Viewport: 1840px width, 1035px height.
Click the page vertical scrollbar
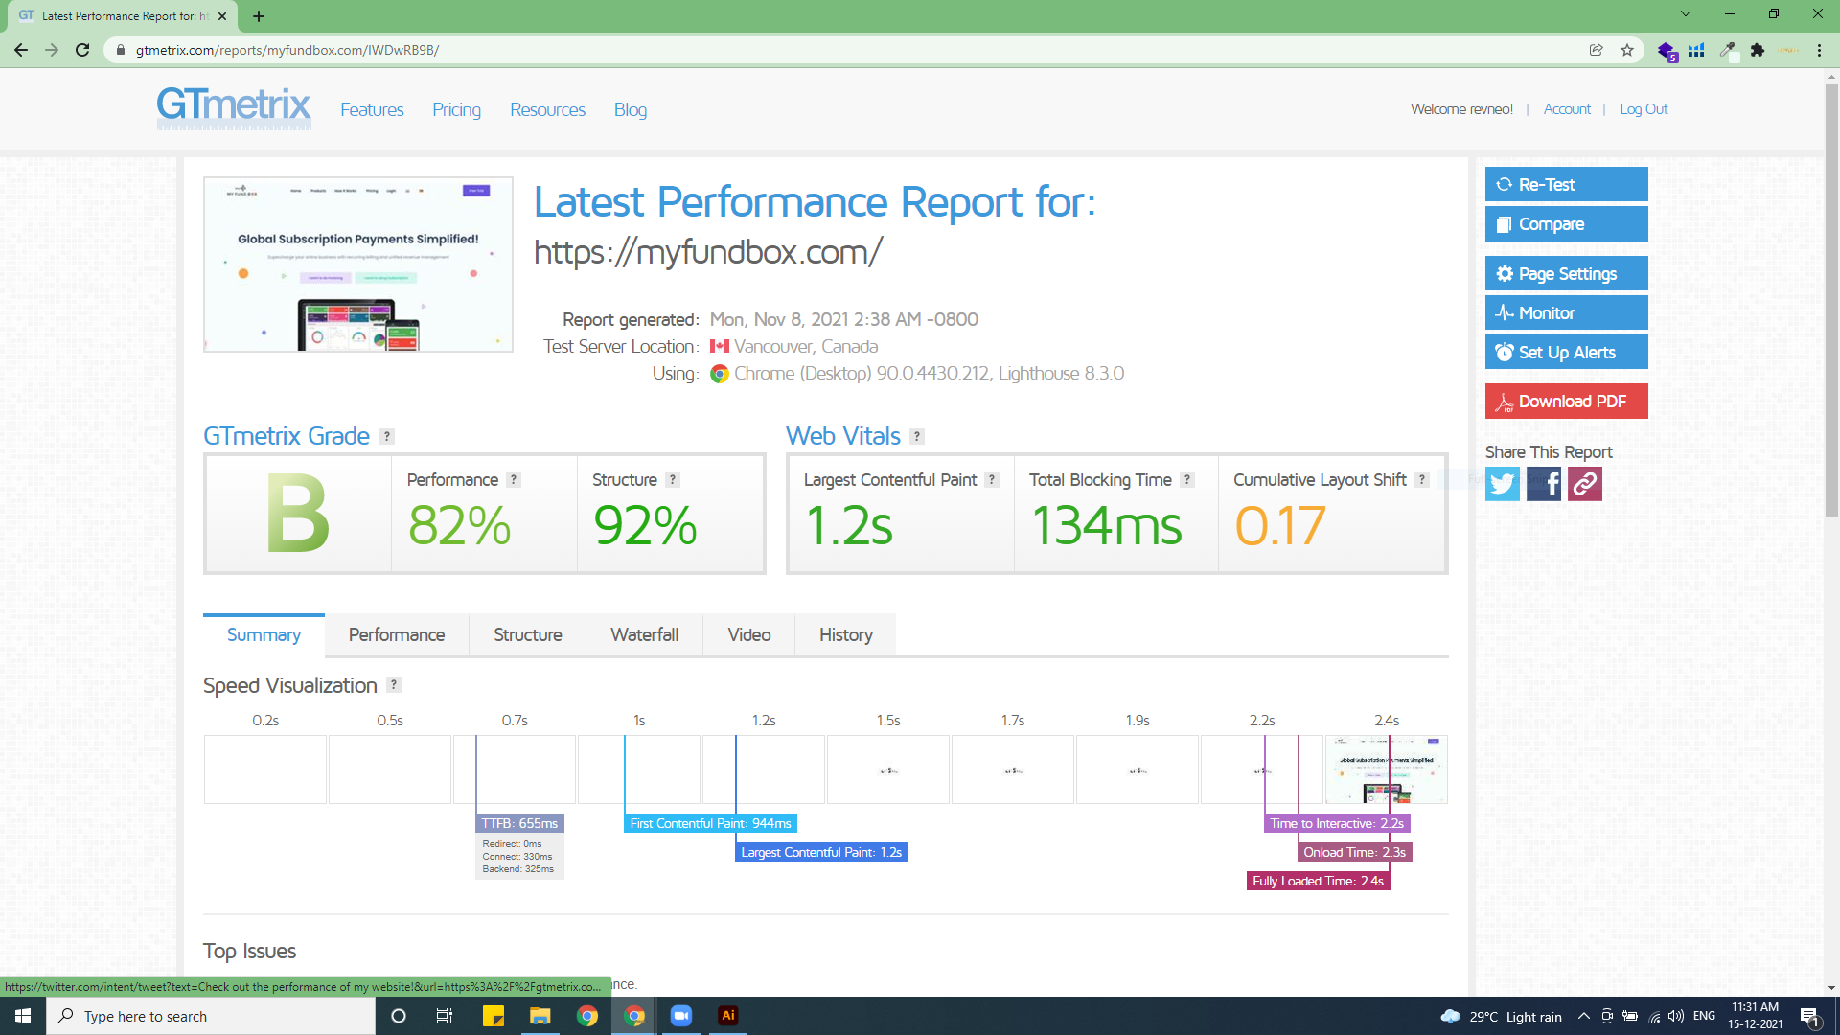pyautogui.click(x=1831, y=300)
